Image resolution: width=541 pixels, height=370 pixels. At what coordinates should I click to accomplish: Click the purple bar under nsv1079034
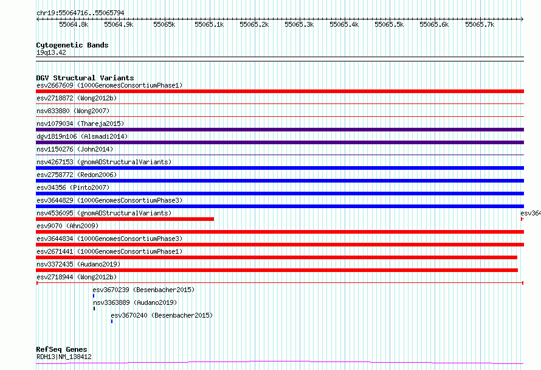point(280,130)
